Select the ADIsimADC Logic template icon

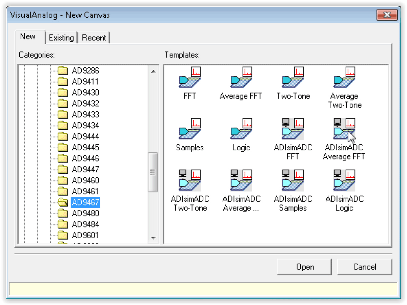344,180
